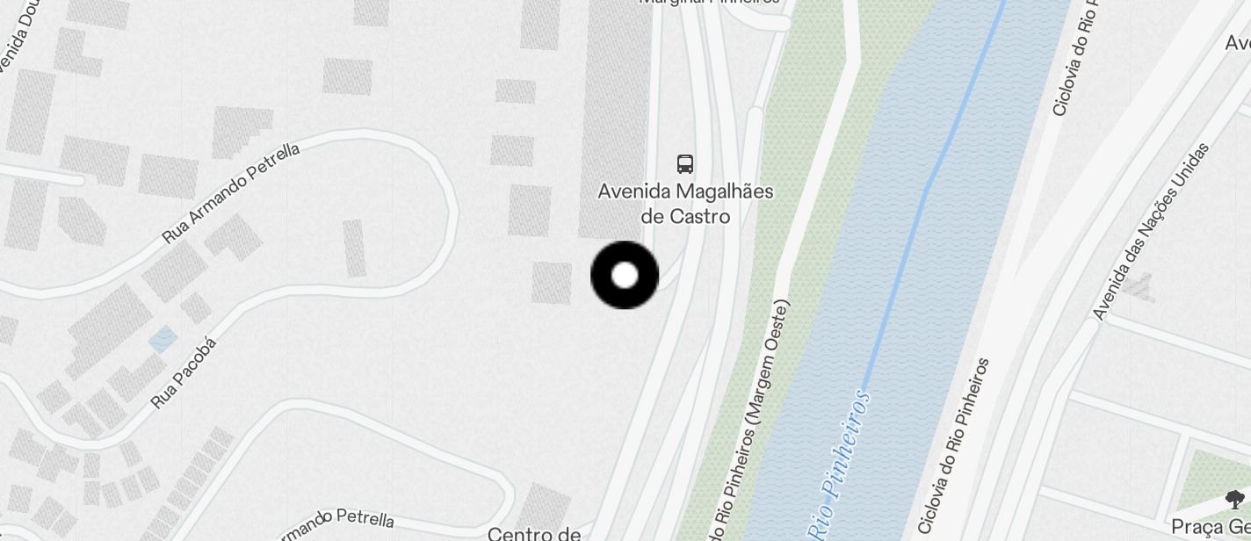Click the small square building left of the location marker

552,283
